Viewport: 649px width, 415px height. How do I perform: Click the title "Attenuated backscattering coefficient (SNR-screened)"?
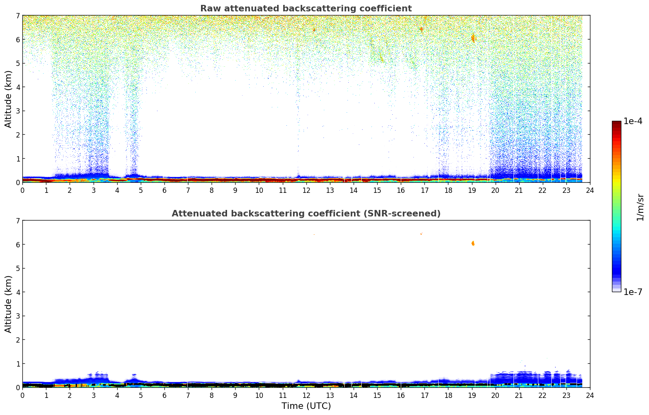pyautogui.click(x=306, y=214)
